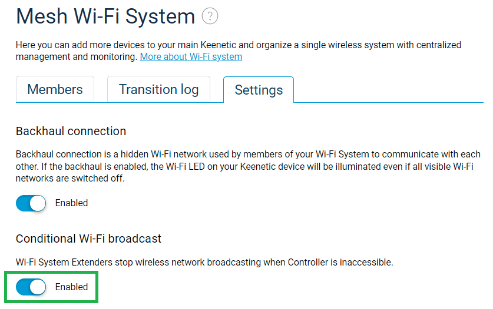Open the Transition log tab
The image size is (493, 309).
point(158,89)
